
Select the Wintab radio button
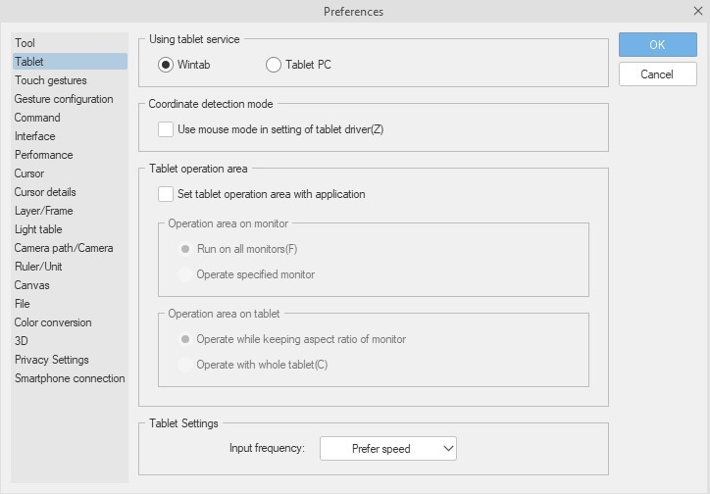tap(166, 65)
